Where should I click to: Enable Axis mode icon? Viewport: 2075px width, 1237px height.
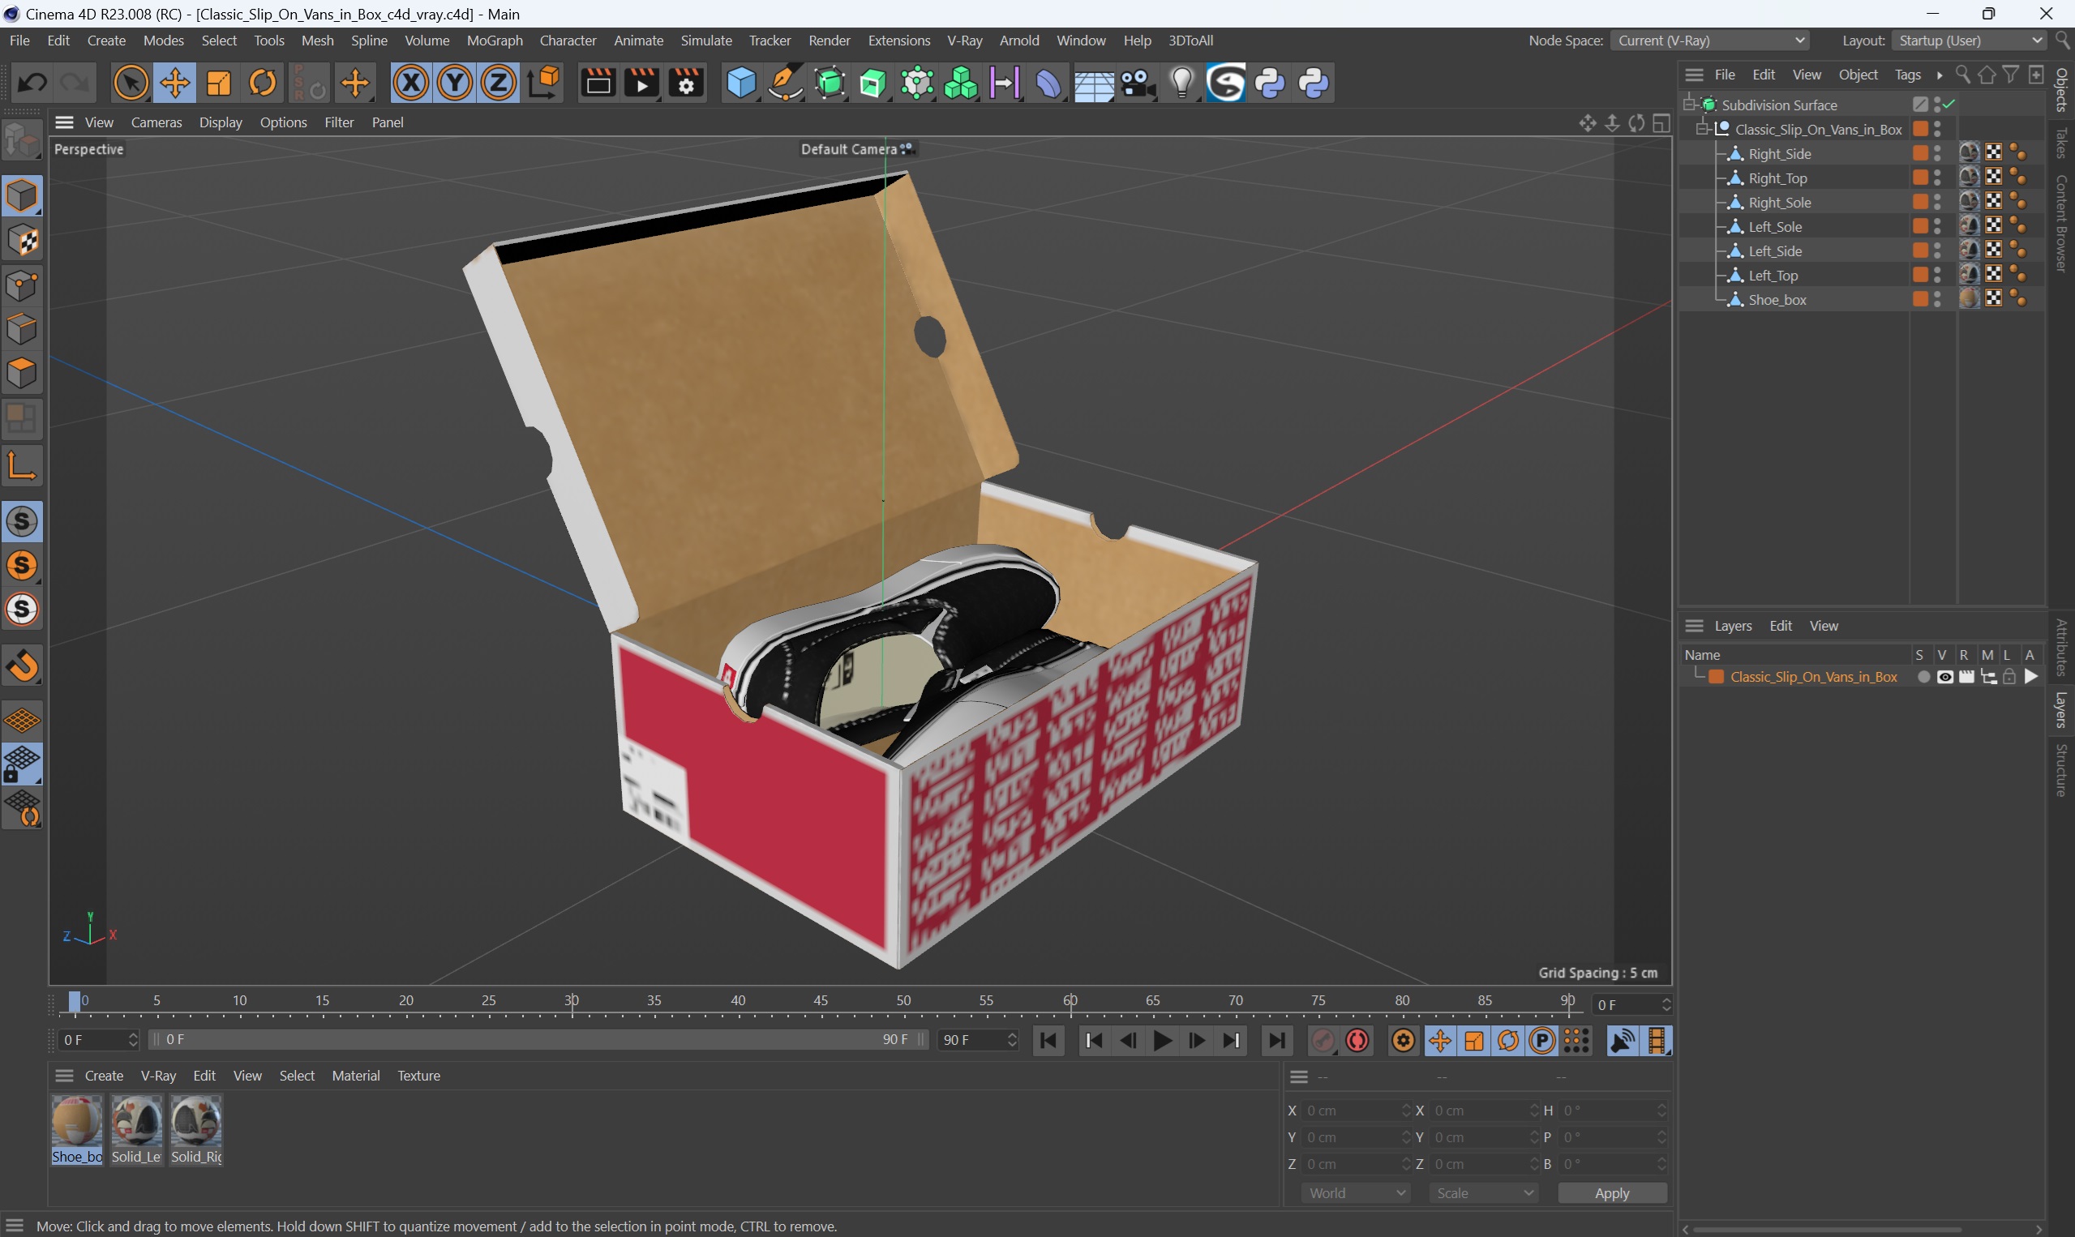[22, 465]
